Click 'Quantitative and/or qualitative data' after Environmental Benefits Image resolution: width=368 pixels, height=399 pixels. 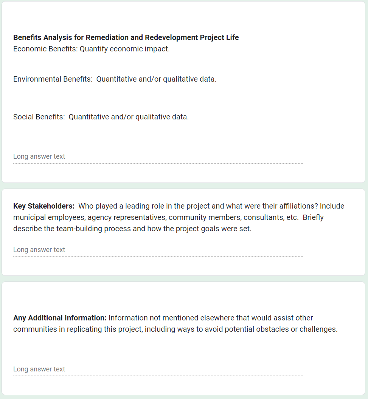(x=156, y=79)
